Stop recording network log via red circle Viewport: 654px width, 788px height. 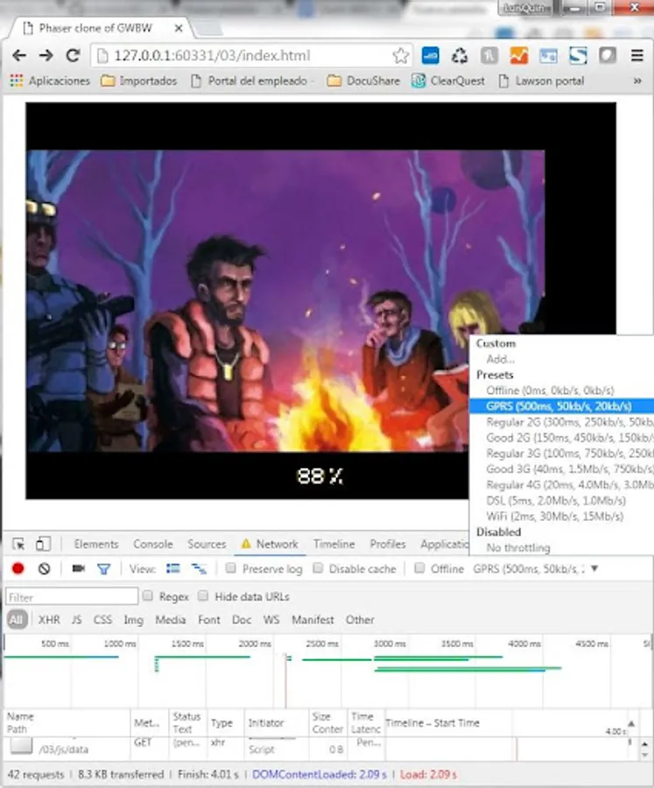click(18, 568)
